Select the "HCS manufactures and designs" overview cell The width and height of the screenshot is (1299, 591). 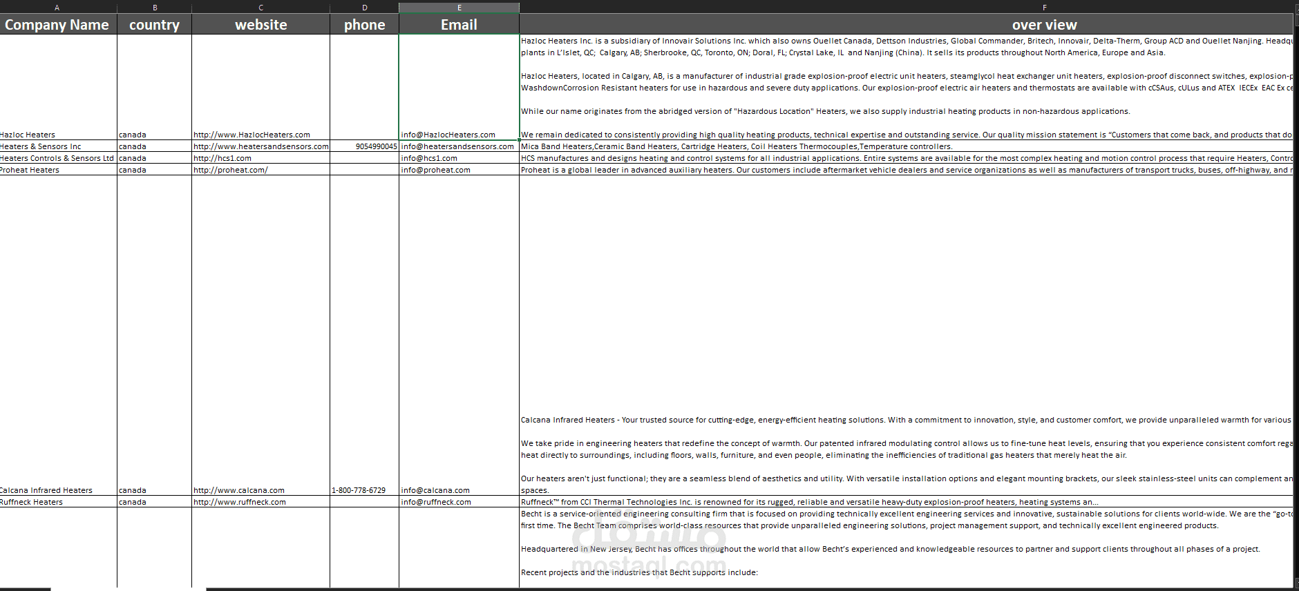tap(906, 158)
